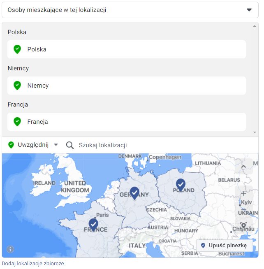Click the France pin on the map
This screenshot has width=264, height=269.
coord(93,224)
